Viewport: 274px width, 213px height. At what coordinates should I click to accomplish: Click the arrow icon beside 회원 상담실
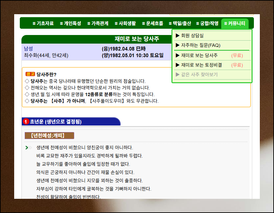[177, 36]
